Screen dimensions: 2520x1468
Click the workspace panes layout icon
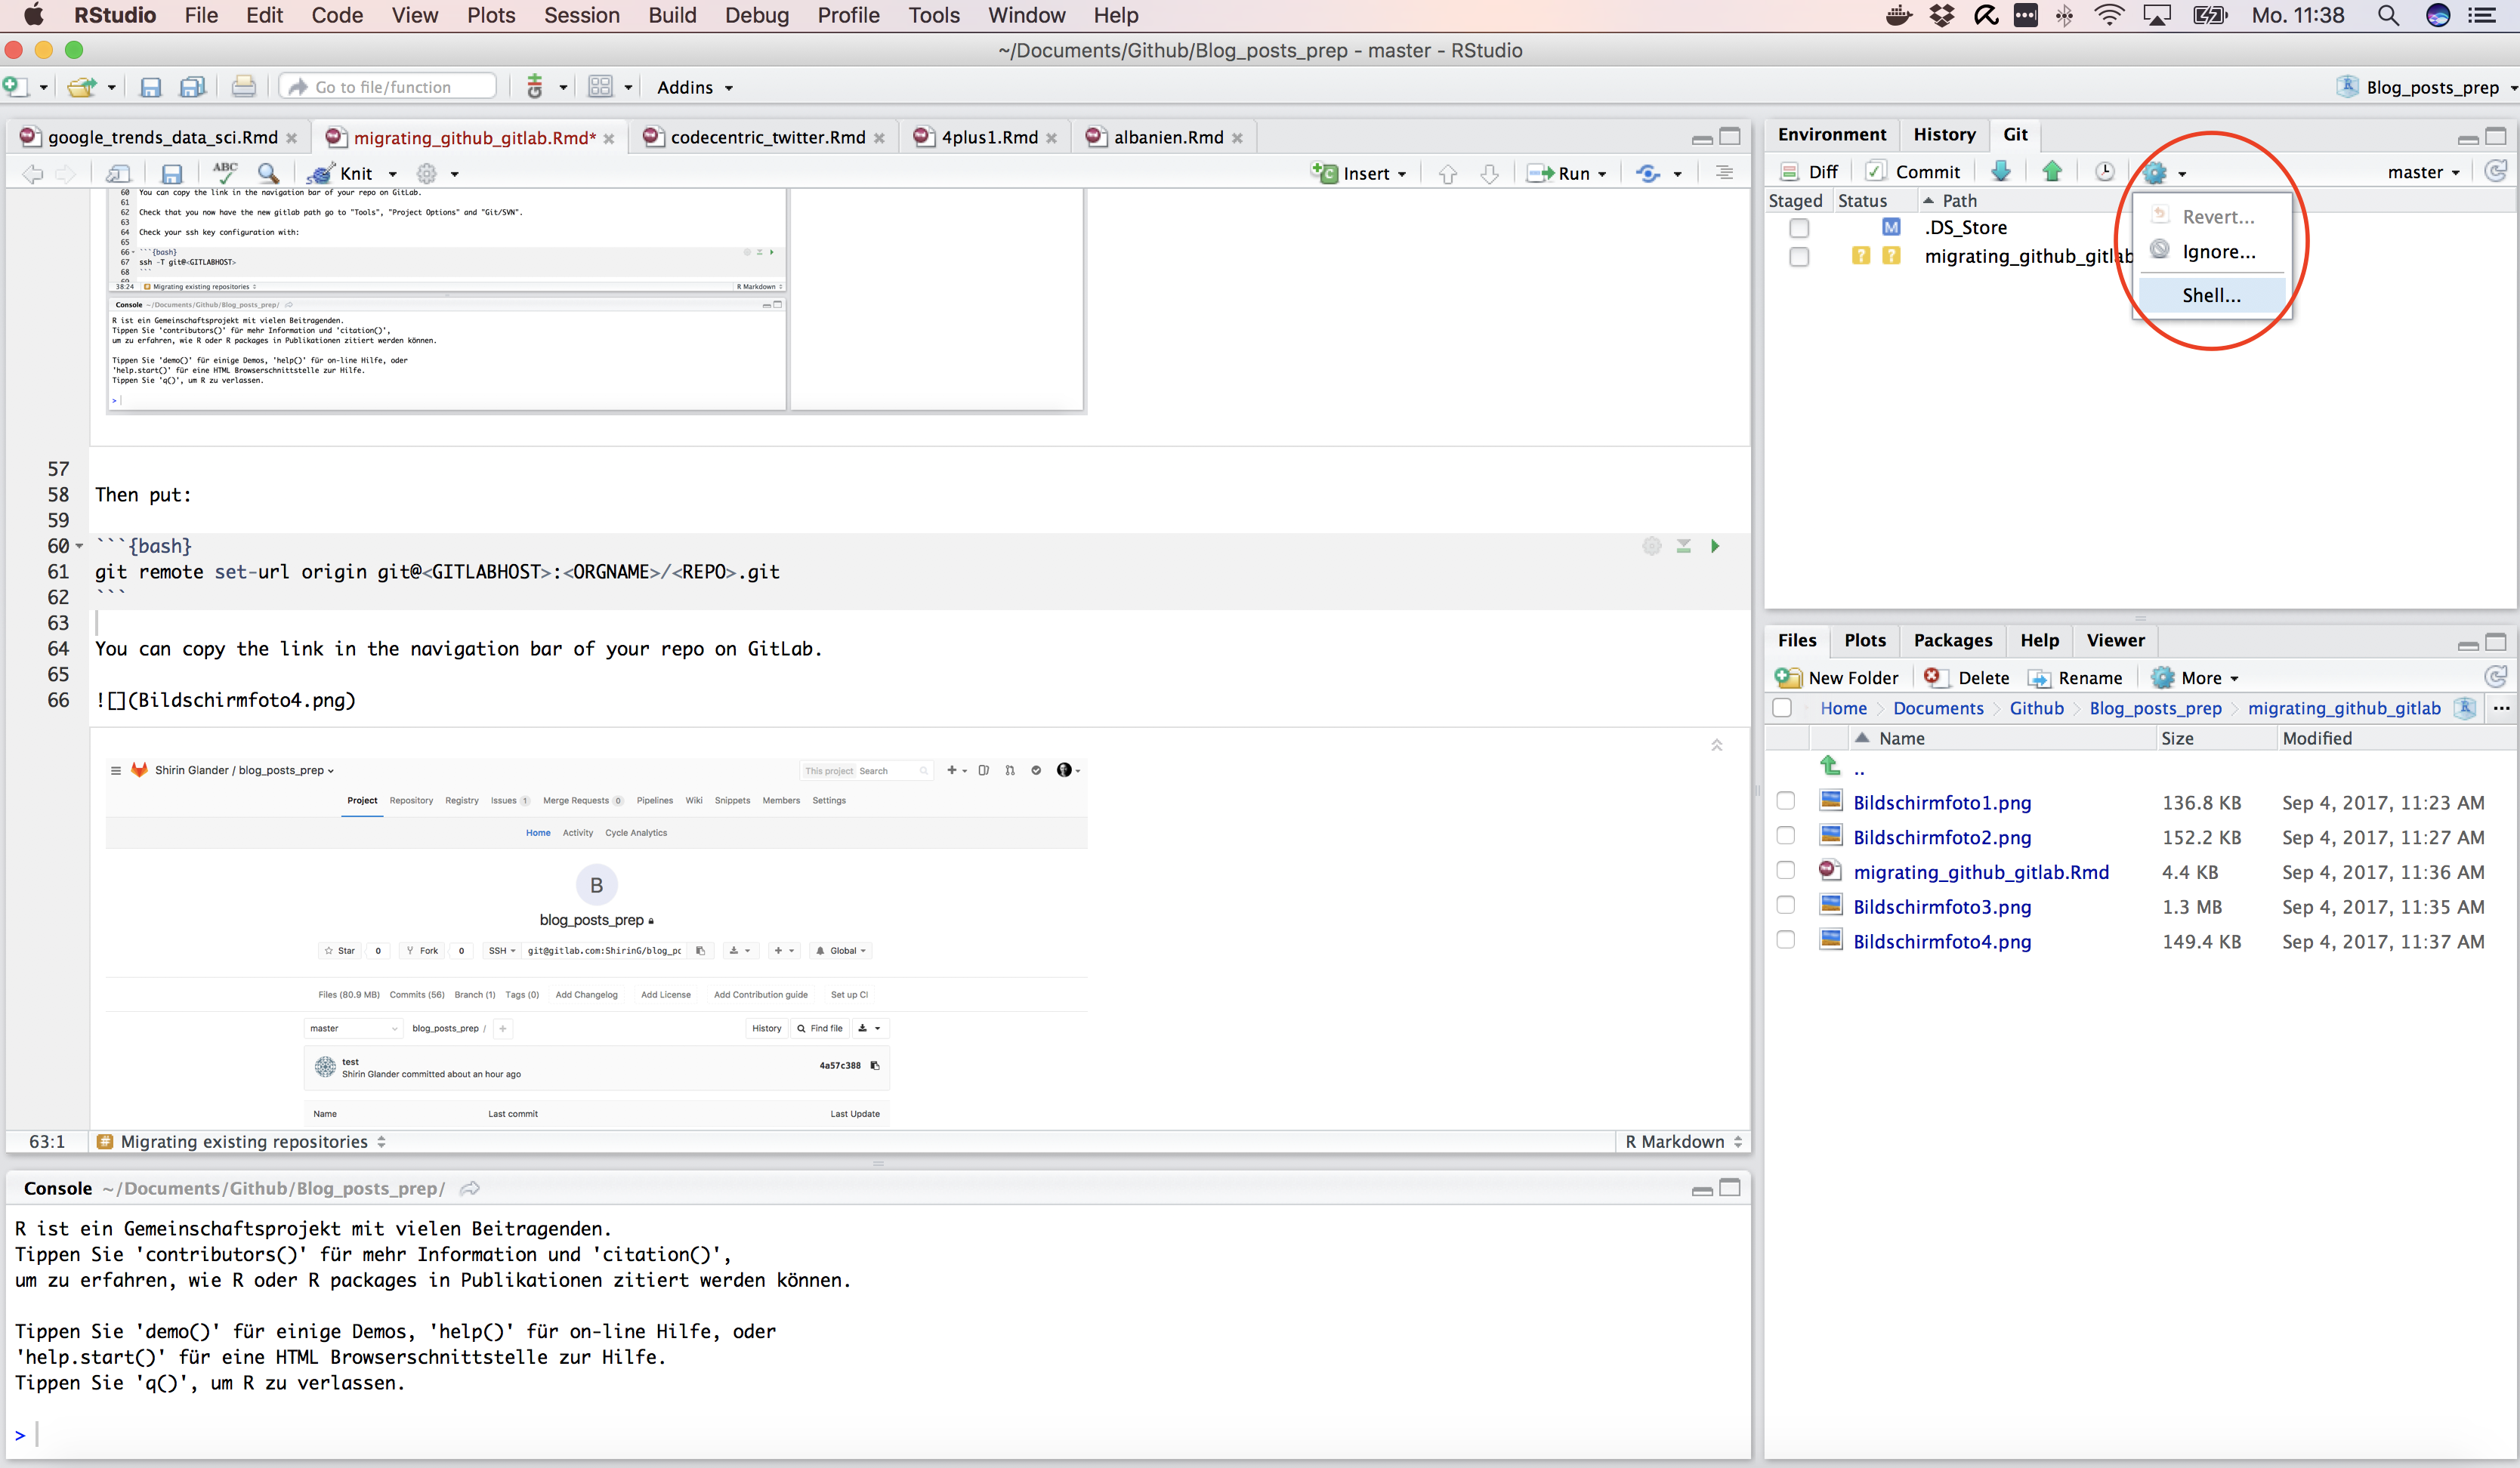[600, 87]
